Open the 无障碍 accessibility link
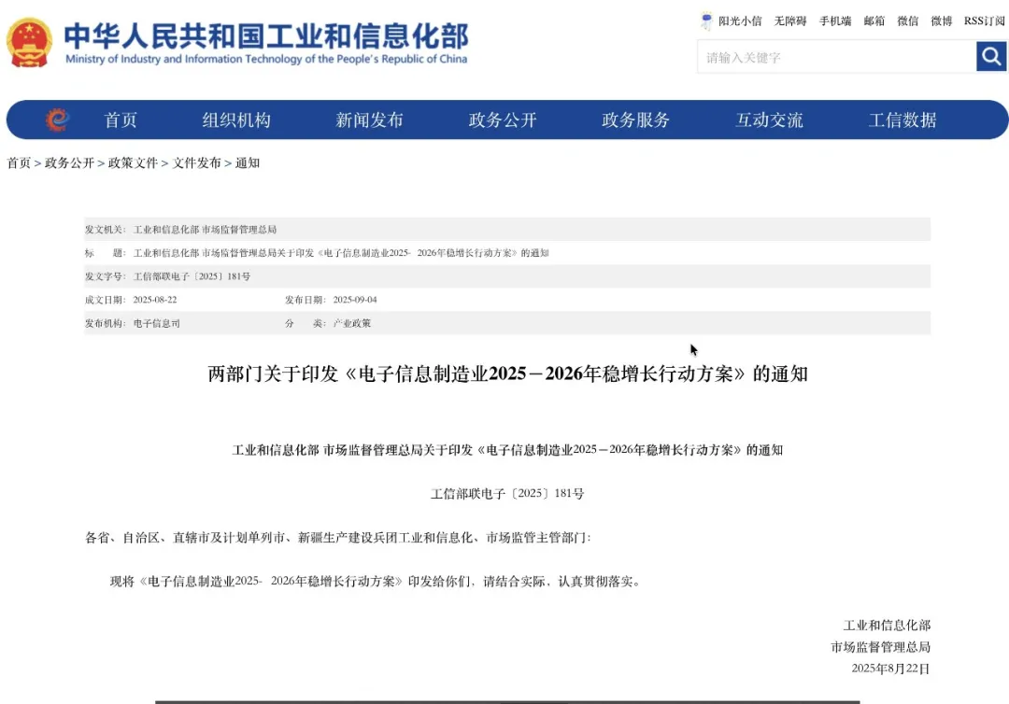 (789, 21)
